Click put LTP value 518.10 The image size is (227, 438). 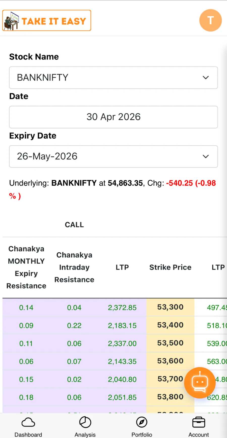(x=217, y=325)
